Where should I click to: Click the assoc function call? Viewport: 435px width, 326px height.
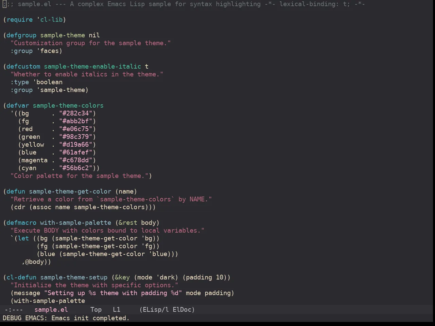click(42, 207)
